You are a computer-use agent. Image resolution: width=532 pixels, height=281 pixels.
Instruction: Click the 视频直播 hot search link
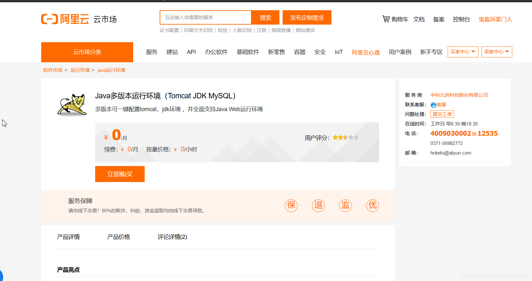pos(281,30)
